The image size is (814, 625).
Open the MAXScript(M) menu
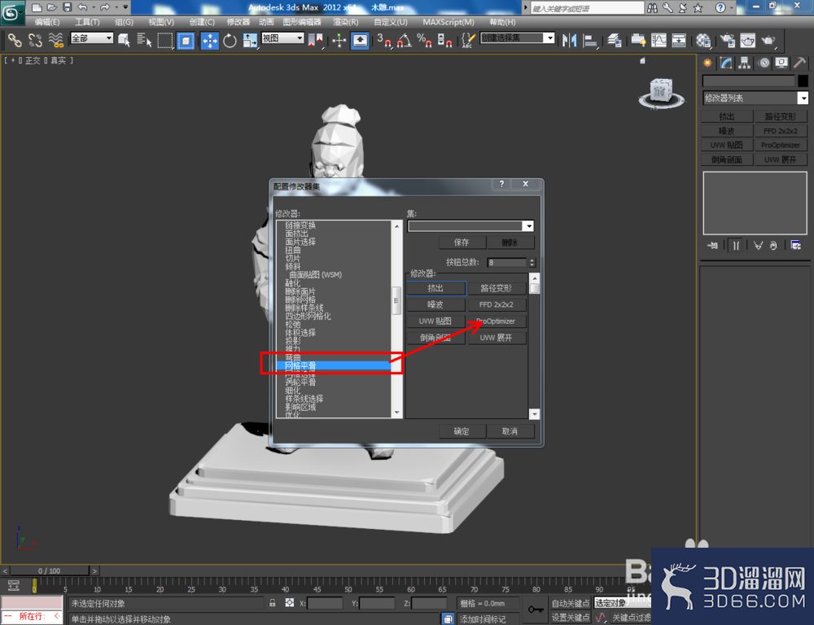click(x=448, y=22)
